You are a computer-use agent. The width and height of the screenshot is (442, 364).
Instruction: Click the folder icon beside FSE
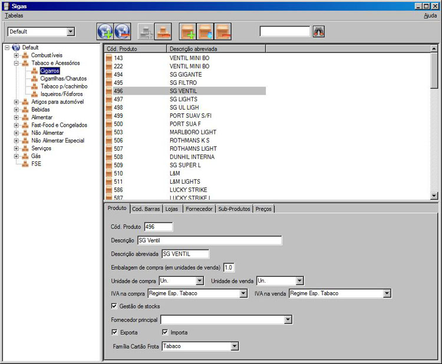point(25,164)
